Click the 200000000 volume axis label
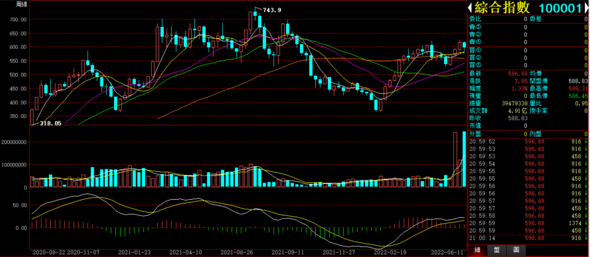The image size is (590, 257). (x=14, y=142)
